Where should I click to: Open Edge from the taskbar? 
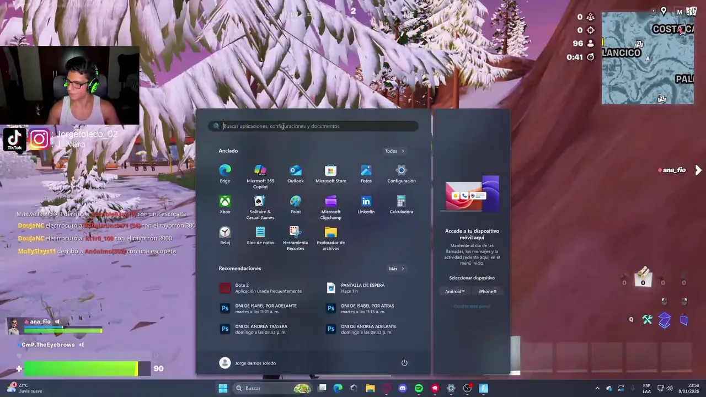pos(338,388)
